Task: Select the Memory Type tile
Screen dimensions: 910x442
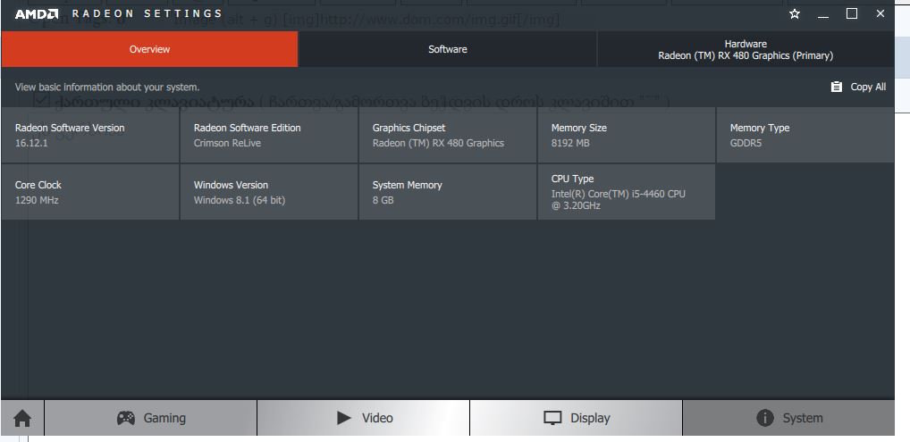Action: point(805,135)
